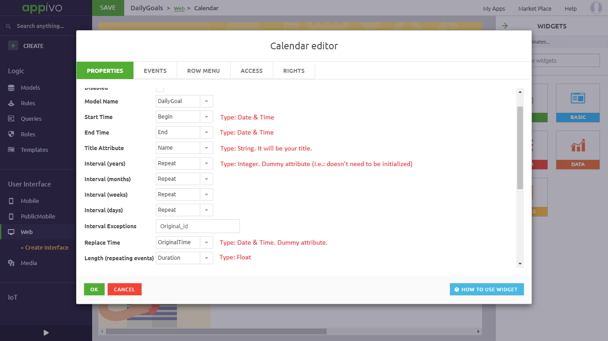Select the Data widget in the Widgets panel
The height and width of the screenshot is (341, 608).
(x=577, y=150)
